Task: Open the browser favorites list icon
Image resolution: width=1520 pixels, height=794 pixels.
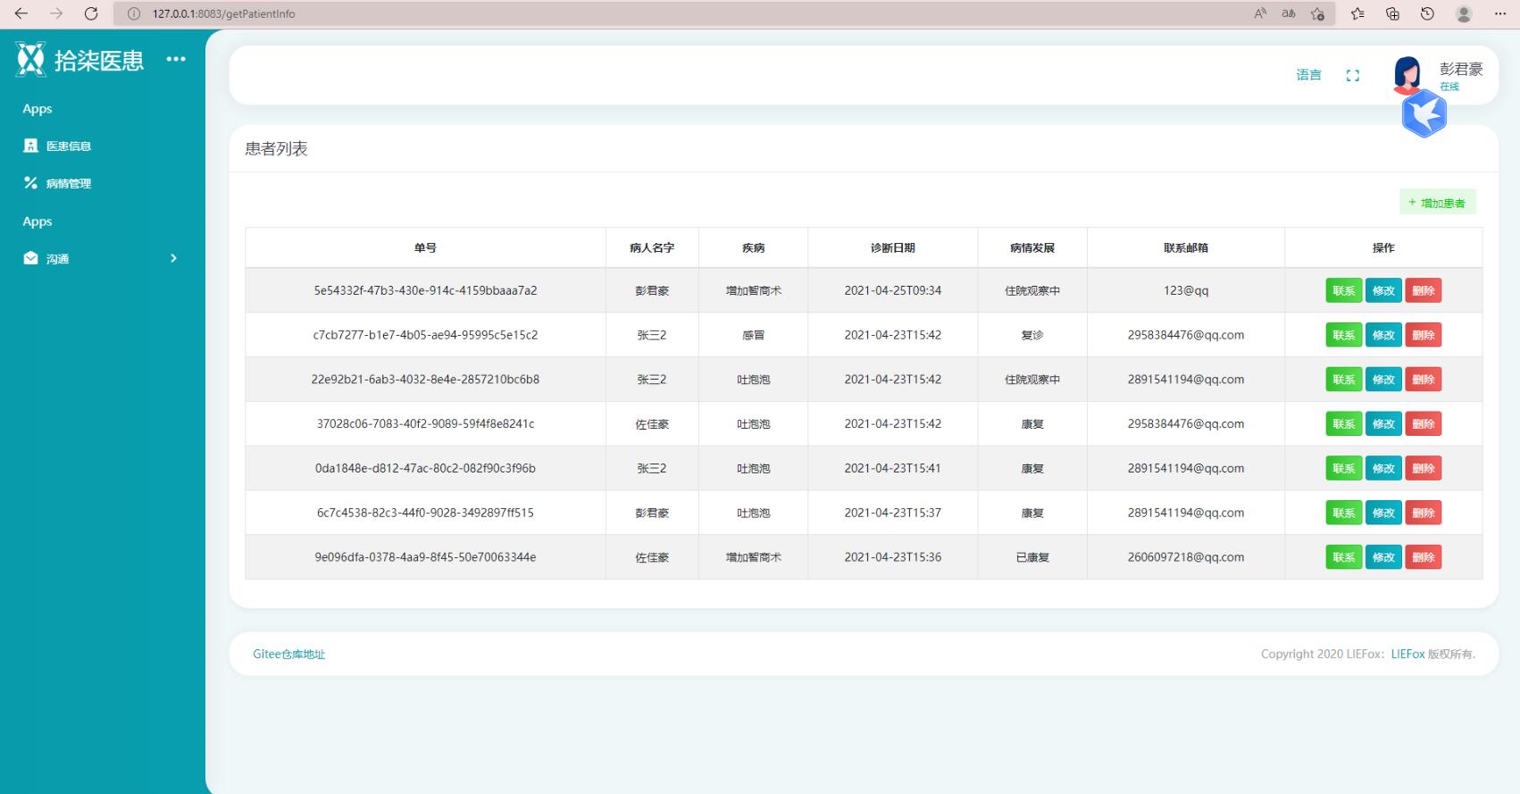Action: pos(1357,13)
